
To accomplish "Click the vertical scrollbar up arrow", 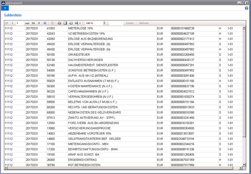I will tap(244, 28).
